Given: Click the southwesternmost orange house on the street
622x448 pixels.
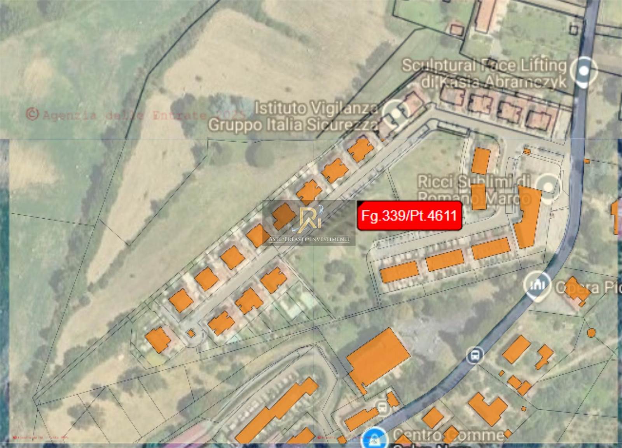Looking at the screenshot, I should [158, 339].
